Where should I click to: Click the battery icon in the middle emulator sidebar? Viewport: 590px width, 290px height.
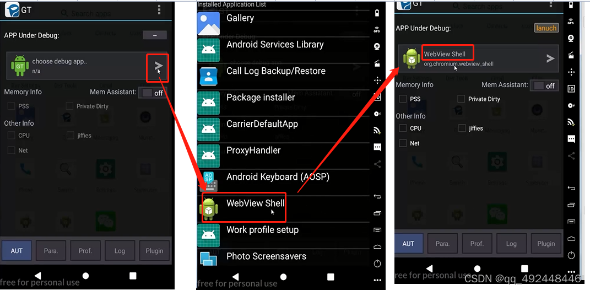point(377,13)
